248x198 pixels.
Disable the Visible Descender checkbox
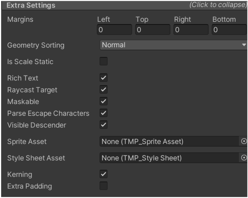pyautogui.click(x=104, y=125)
